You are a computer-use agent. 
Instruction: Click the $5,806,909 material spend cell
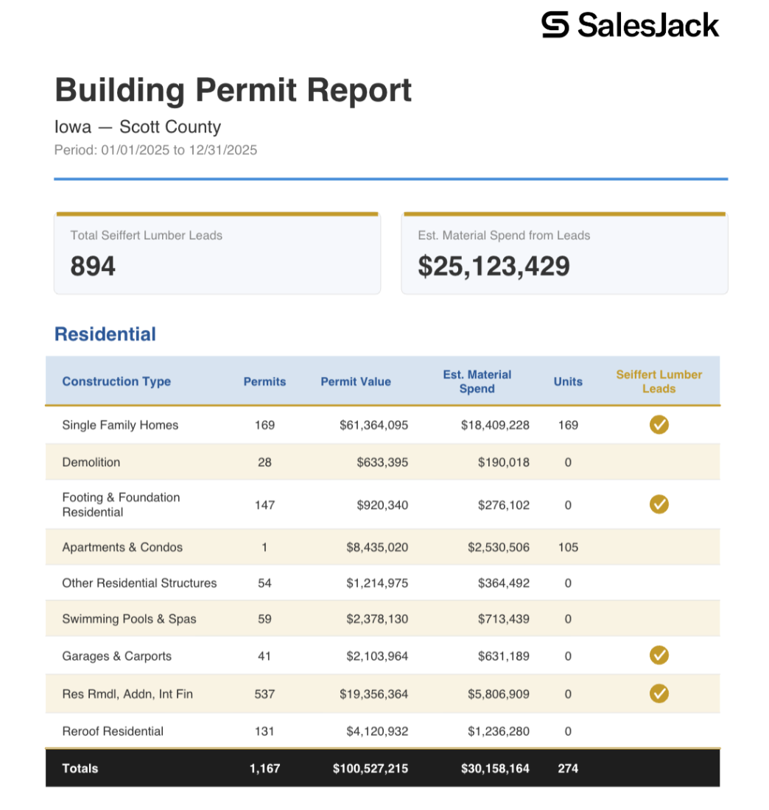[x=499, y=694]
